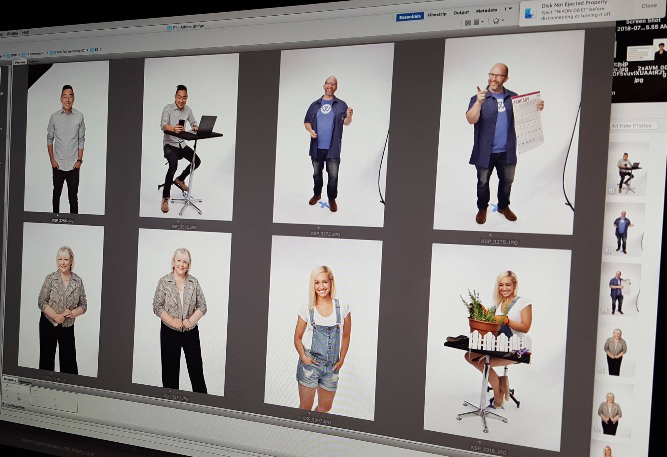Click the KSP_3316.JPG filename label
The width and height of the screenshot is (667, 457).
pos(488,450)
